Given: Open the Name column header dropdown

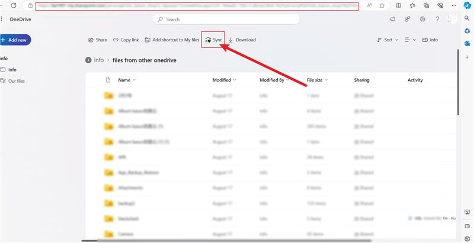Looking at the screenshot, I should click(x=127, y=80).
